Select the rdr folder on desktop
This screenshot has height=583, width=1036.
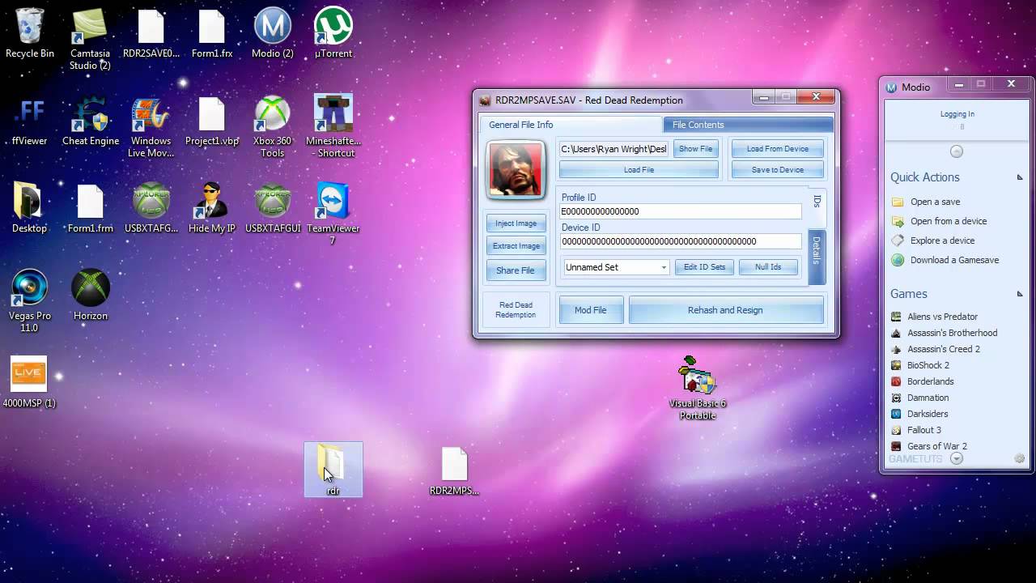tap(333, 470)
